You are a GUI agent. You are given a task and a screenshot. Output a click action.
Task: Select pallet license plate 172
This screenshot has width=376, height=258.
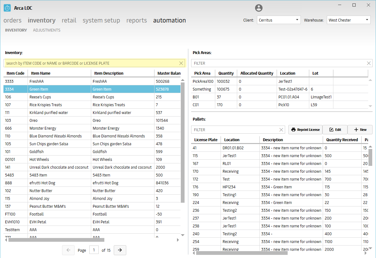click(279, 179)
